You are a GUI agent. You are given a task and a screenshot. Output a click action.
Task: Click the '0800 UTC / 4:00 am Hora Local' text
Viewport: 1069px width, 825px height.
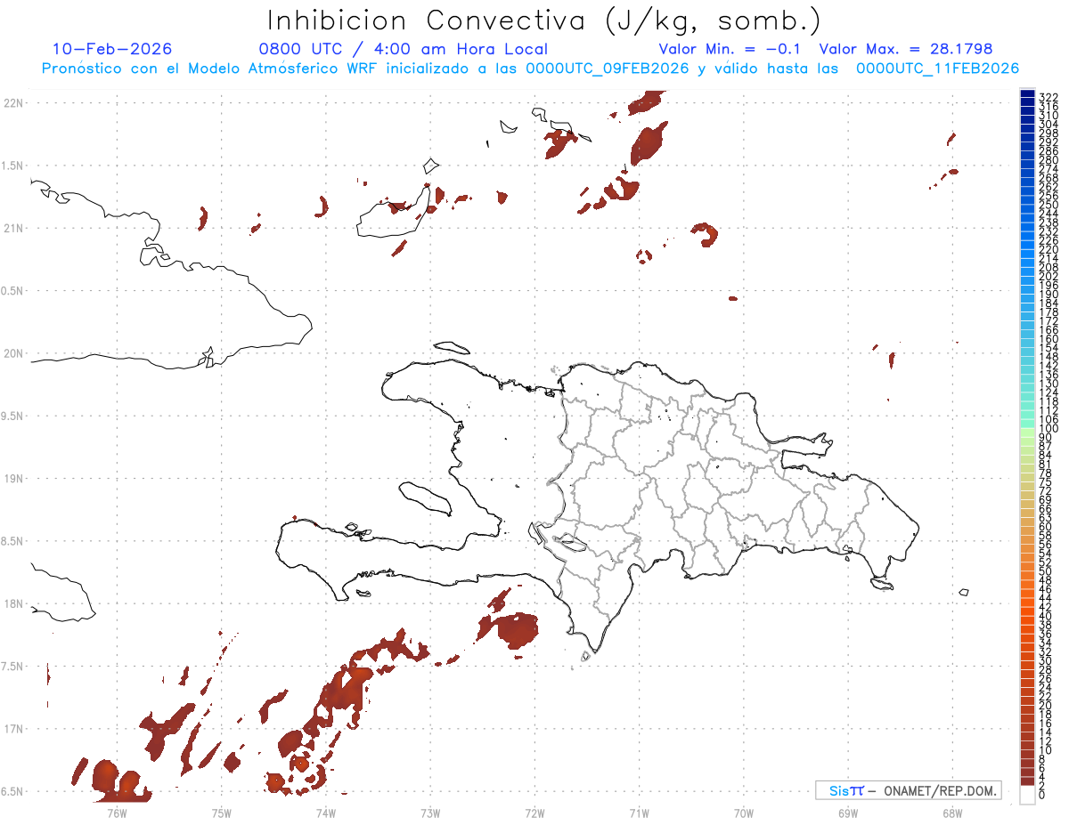click(404, 49)
